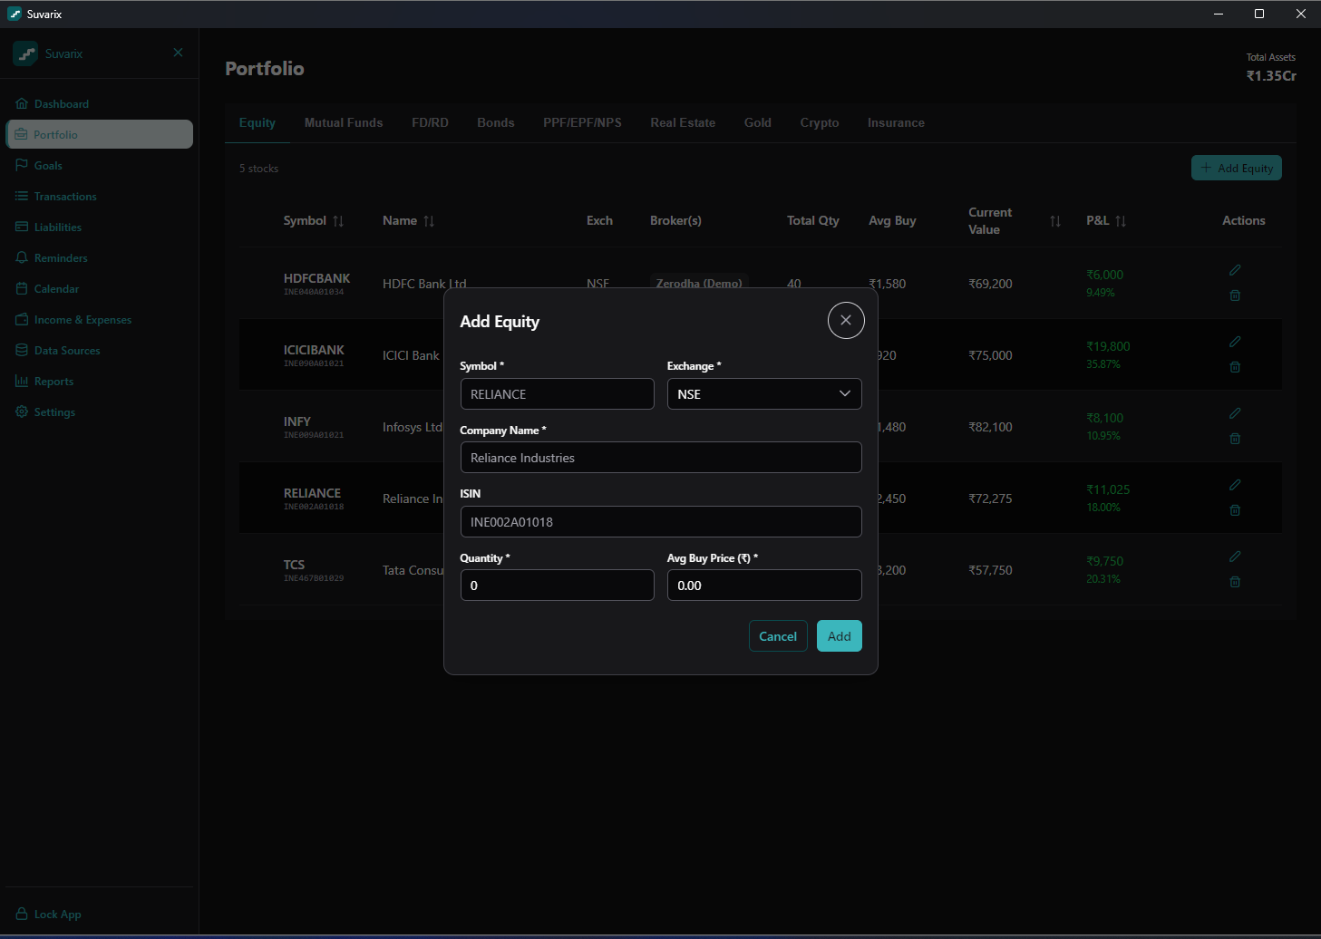Open Data Sources in sidebar

click(99, 351)
